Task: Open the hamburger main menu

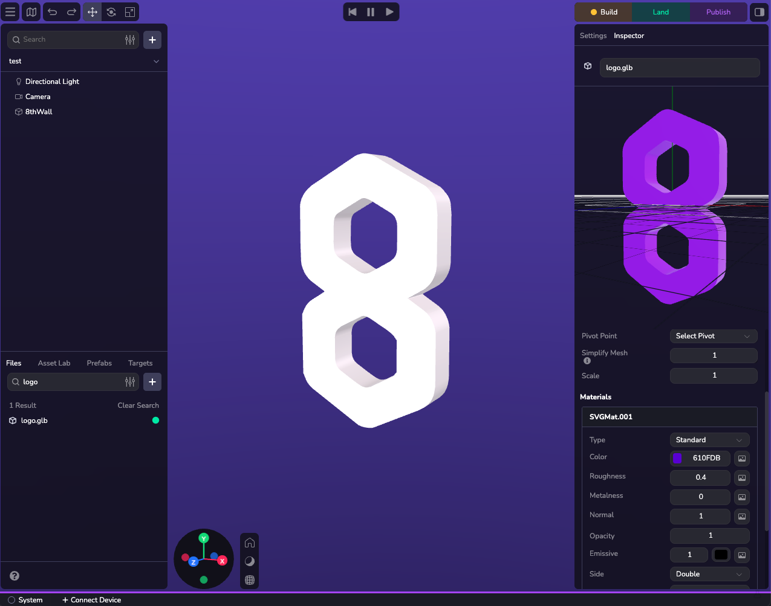Action: pos(10,12)
